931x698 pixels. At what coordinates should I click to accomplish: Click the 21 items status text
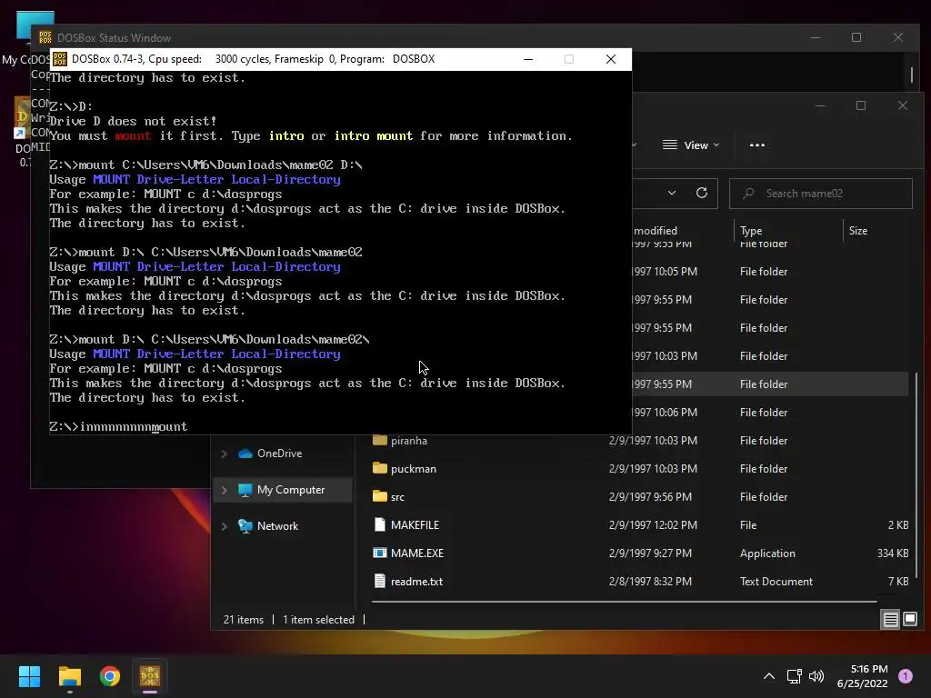(244, 620)
